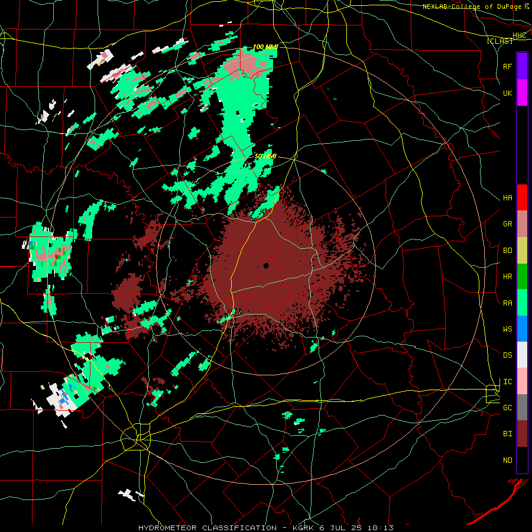Screen dimensions: 532x532
Task: Click the BI legend label
Action: pyautogui.click(x=507, y=434)
